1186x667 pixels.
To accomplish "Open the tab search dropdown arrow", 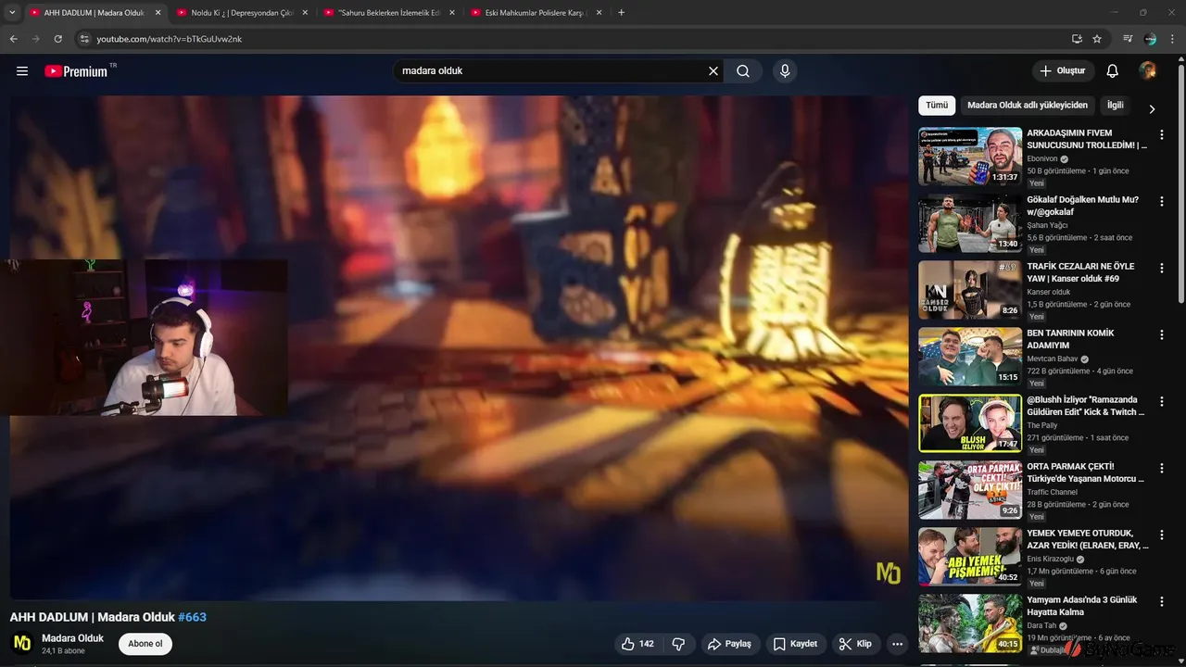I will click(12, 13).
